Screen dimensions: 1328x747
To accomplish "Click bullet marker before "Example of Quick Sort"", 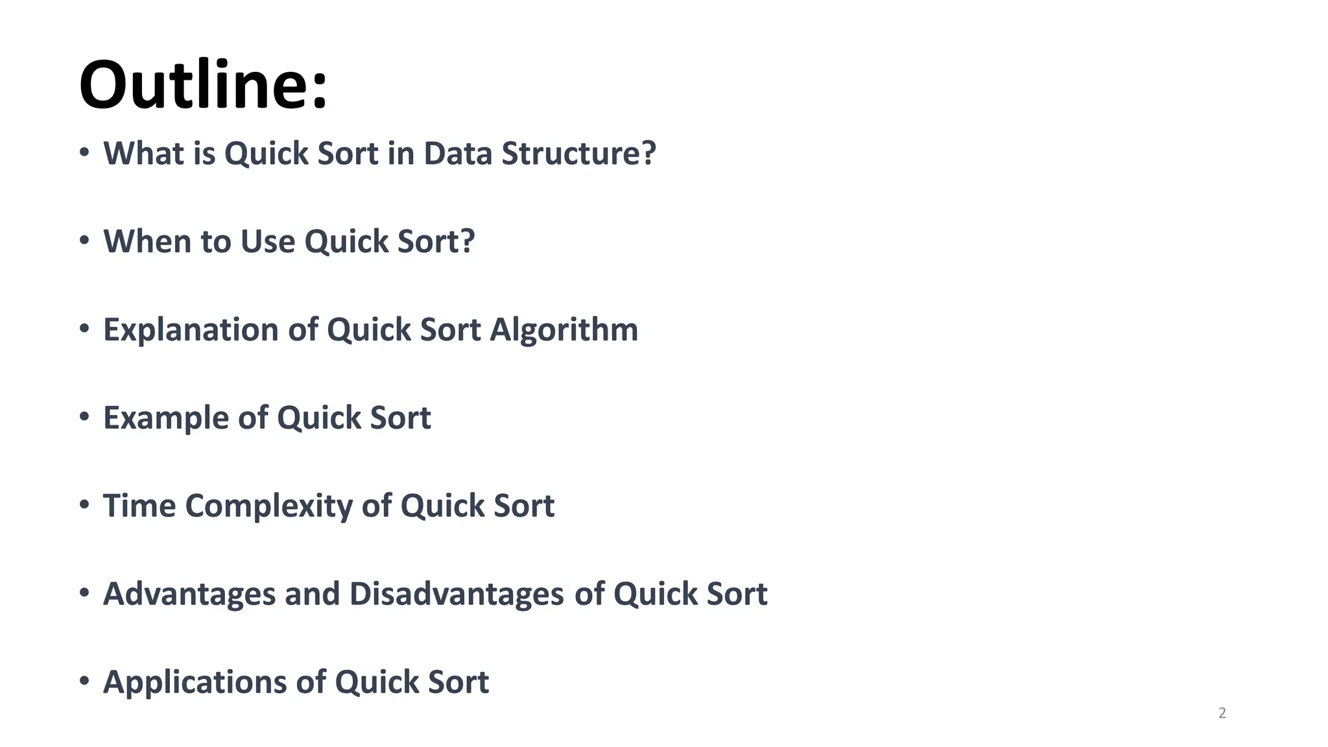I will [84, 418].
